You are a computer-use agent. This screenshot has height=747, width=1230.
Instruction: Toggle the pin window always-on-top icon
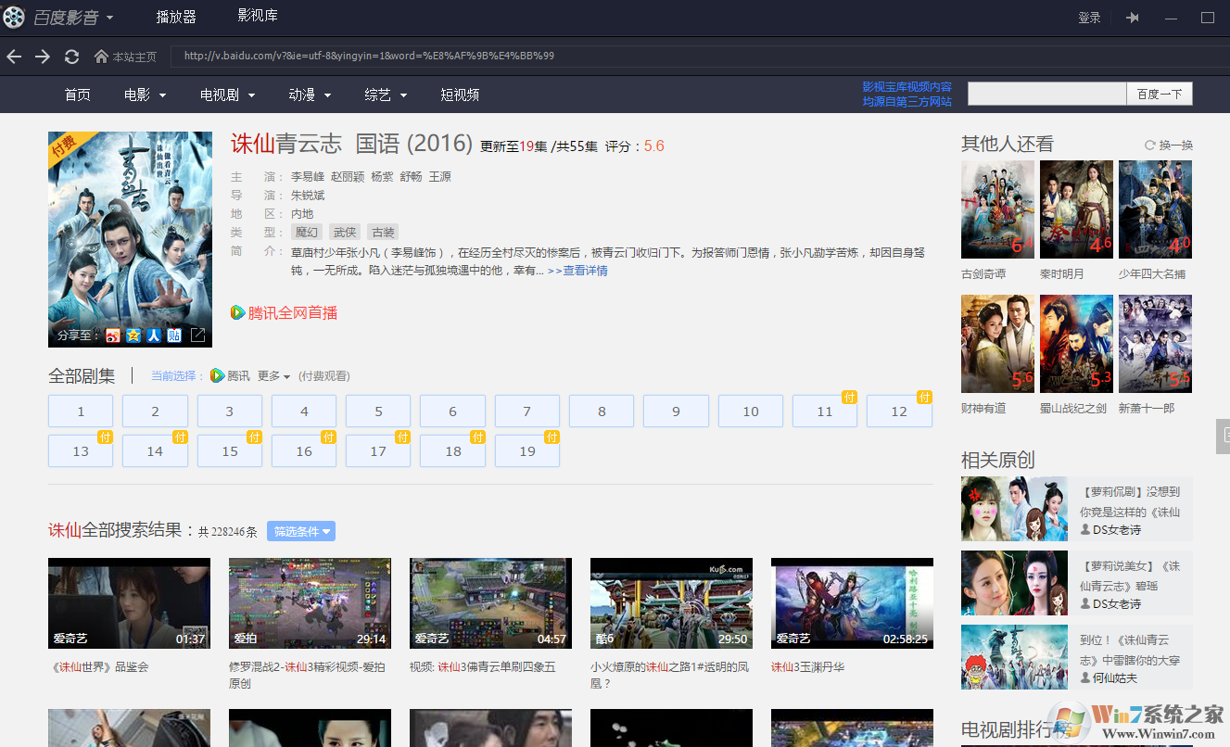(1132, 17)
